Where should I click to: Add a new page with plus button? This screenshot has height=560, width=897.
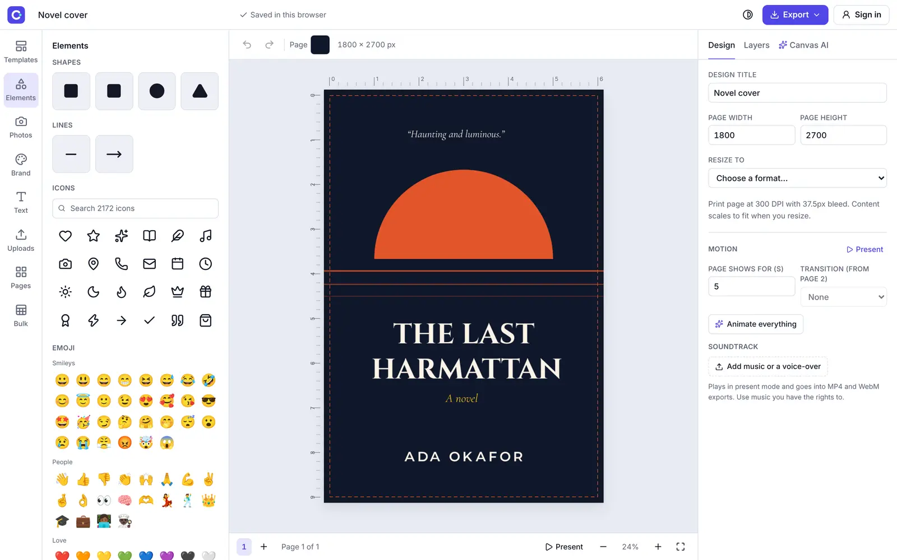(264, 547)
